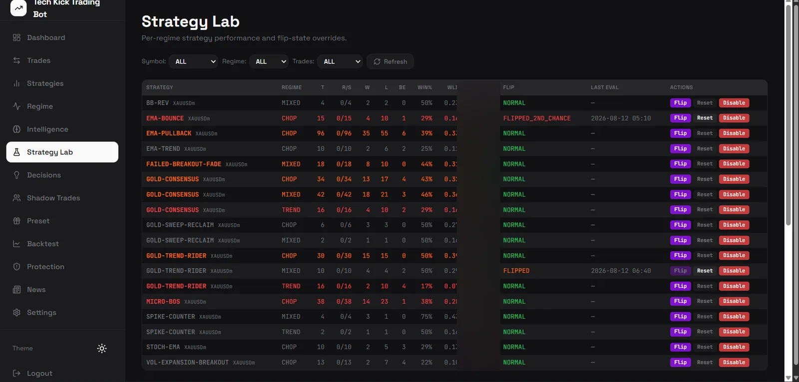Flip the SPIKE-COUNTER TREND strategy

(x=680, y=332)
